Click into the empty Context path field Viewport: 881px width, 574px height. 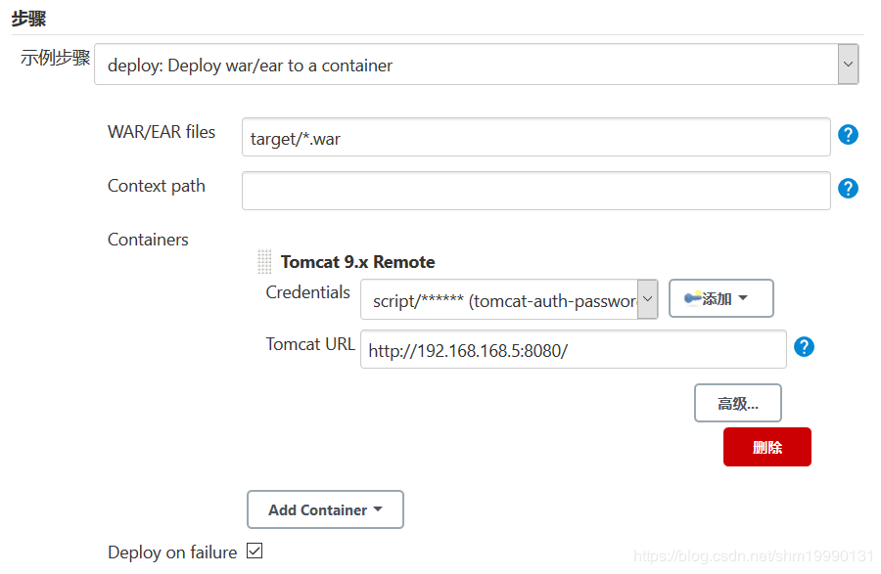(535, 191)
